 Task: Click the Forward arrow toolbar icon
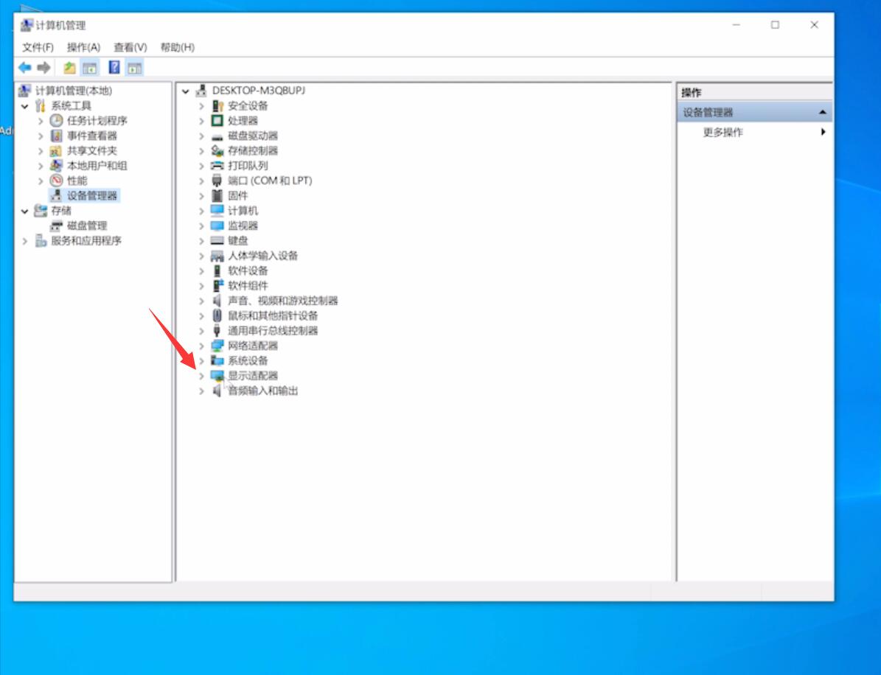(43, 68)
